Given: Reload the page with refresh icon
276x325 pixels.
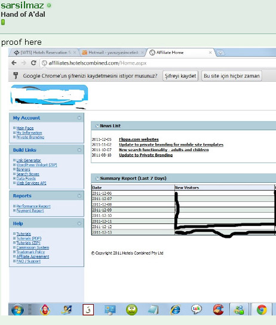Looking at the screenshot, I should click(x=33, y=63).
